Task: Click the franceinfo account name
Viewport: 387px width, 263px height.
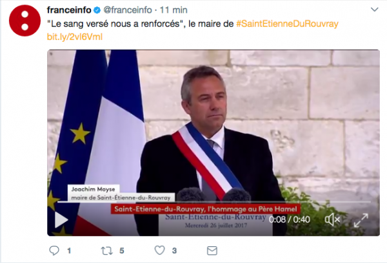Action: tap(69, 10)
